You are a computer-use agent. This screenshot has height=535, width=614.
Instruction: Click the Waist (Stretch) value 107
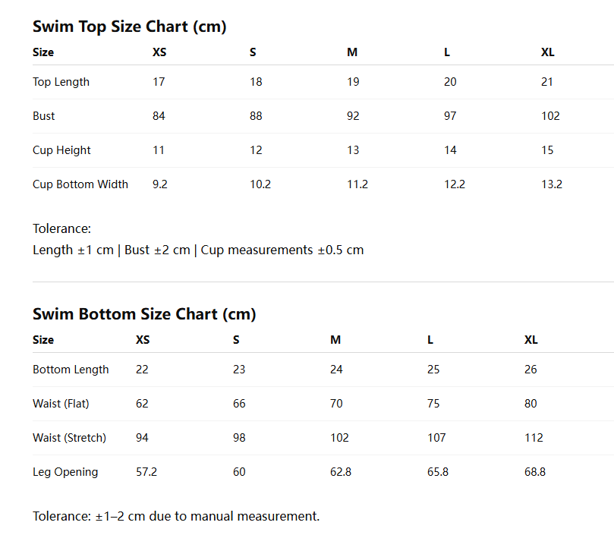click(x=436, y=437)
